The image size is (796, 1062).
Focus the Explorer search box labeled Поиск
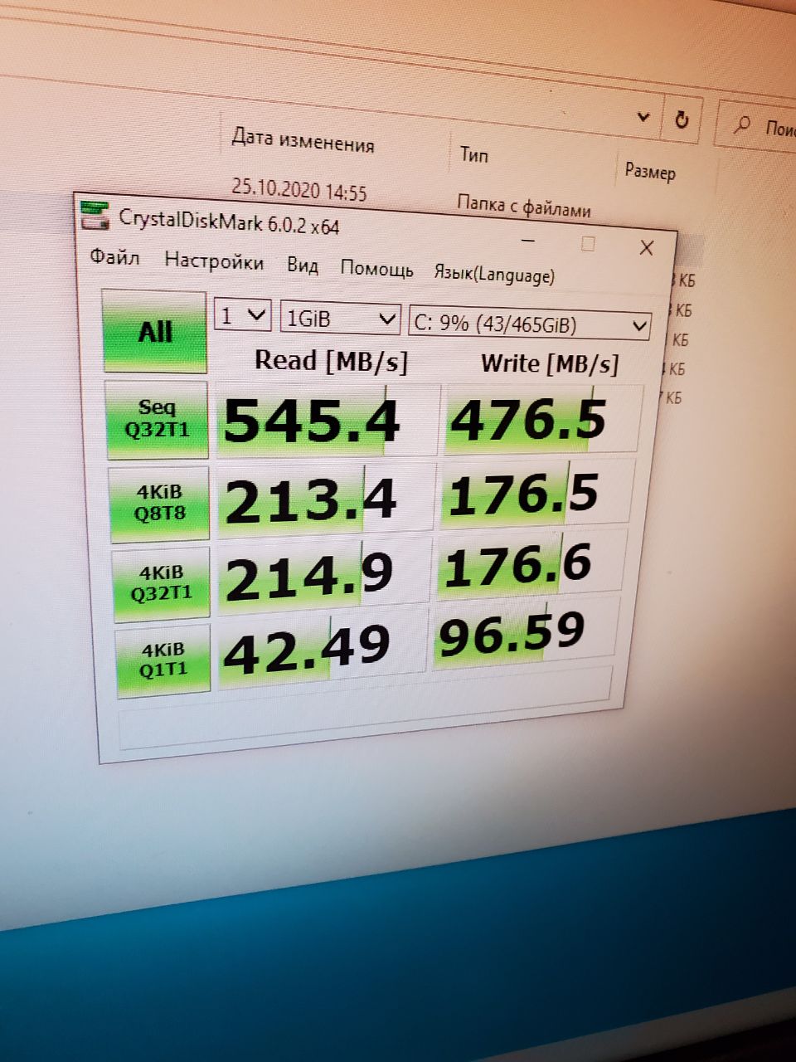[756, 127]
